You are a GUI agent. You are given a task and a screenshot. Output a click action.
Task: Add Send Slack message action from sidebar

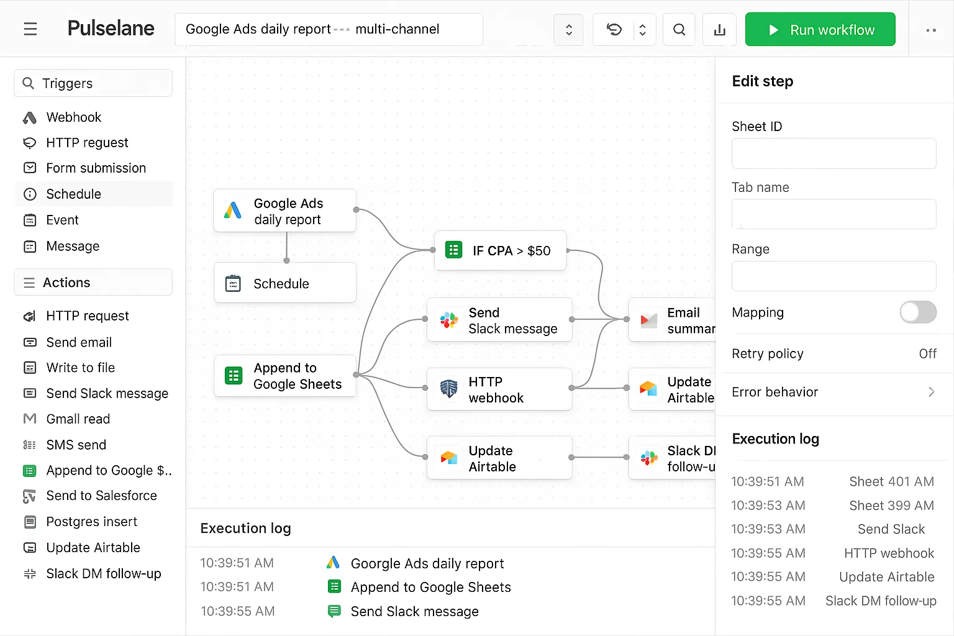(93, 393)
